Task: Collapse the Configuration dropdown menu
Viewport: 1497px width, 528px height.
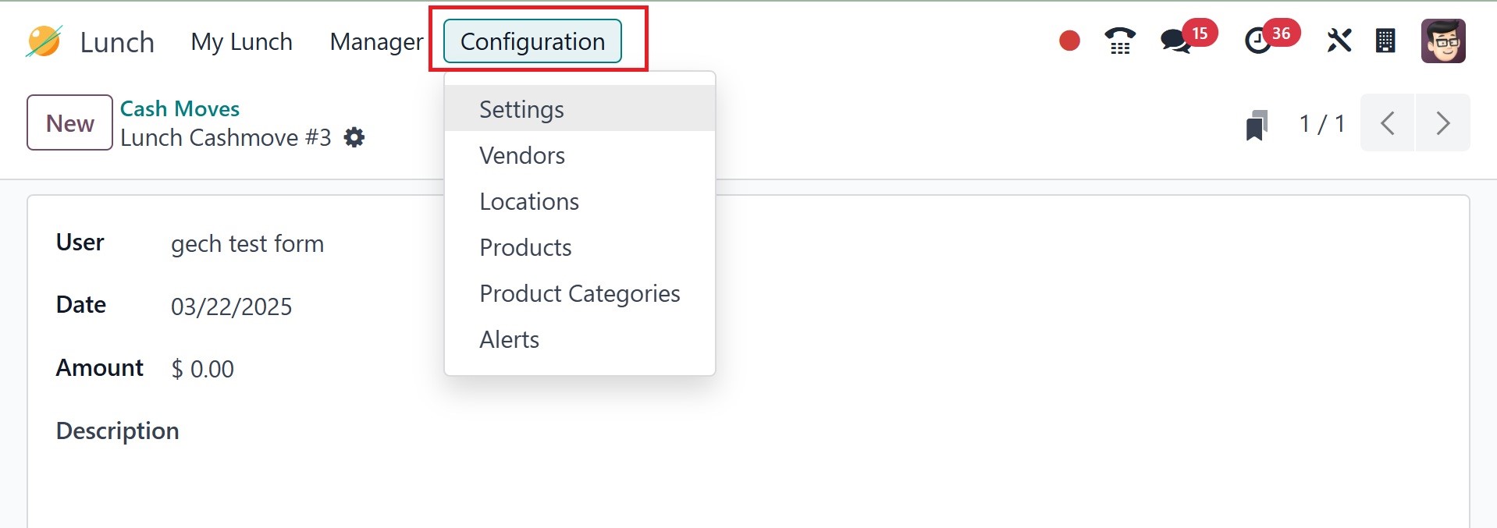Action: [532, 41]
